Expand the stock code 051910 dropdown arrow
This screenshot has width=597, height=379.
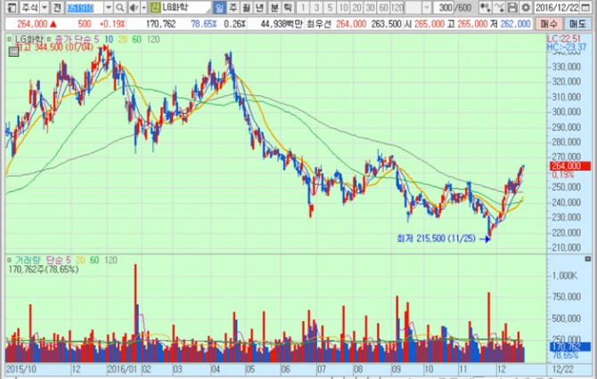click(110, 7)
